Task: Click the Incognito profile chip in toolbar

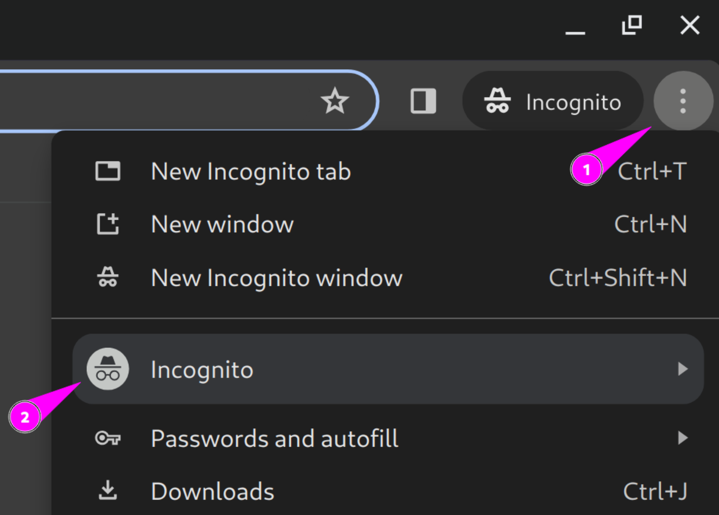Action: click(x=553, y=101)
